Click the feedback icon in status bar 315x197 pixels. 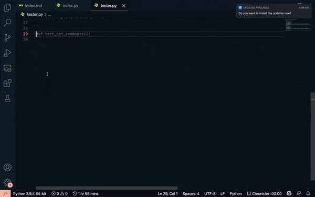click(x=299, y=193)
